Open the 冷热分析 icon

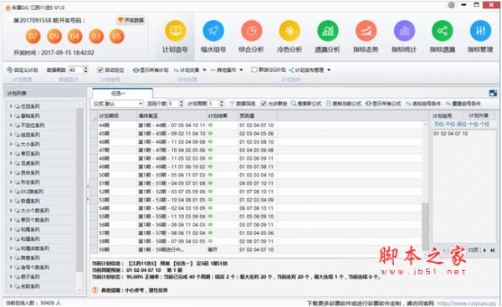[x=289, y=31]
